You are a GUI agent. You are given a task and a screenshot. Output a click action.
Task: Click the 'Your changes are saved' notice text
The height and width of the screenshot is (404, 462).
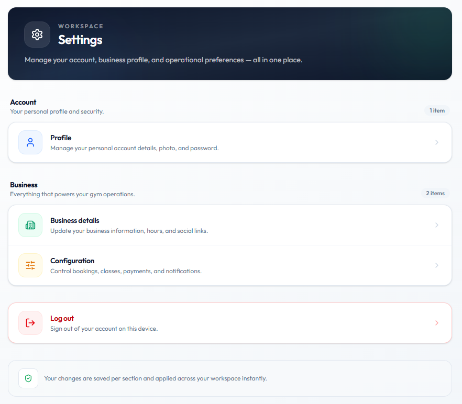[x=156, y=378]
